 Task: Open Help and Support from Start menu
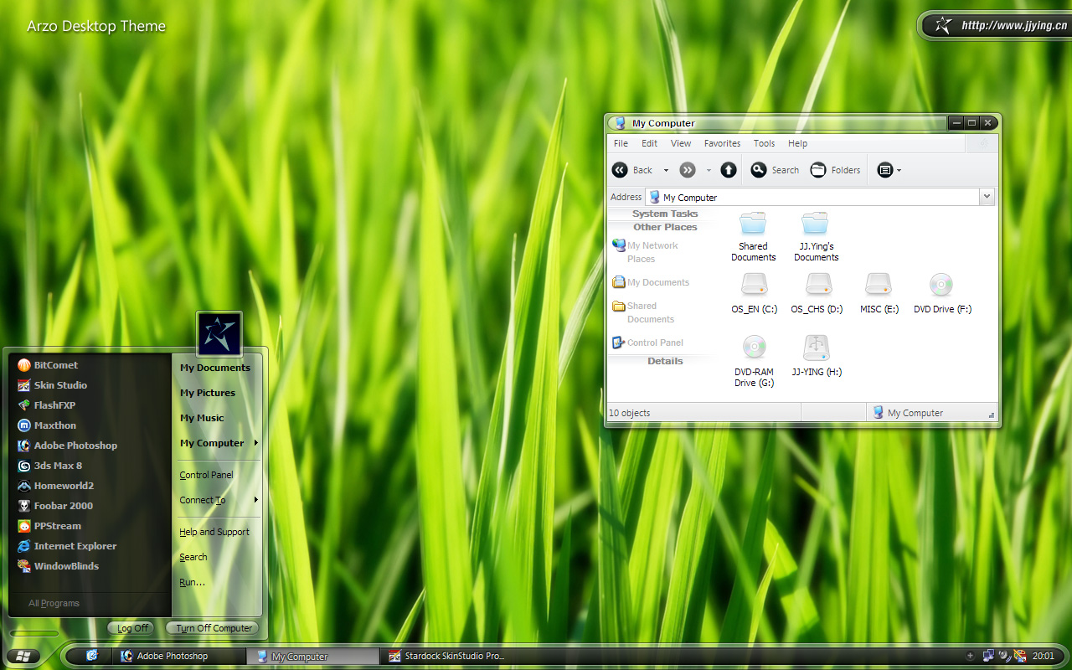coord(214,532)
